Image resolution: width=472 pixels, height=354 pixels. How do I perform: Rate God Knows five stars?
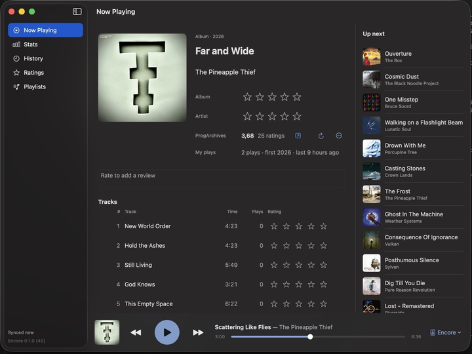click(x=323, y=285)
